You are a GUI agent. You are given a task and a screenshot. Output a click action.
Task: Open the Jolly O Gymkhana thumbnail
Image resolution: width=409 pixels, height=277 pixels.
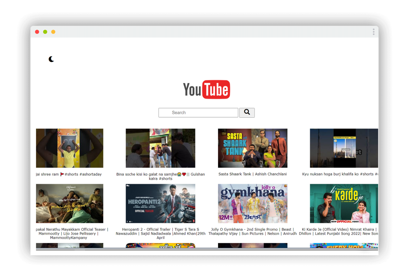tap(253, 204)
